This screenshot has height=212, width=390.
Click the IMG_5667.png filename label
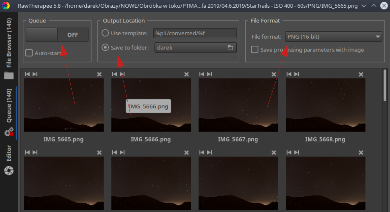[x=238, y=140]
